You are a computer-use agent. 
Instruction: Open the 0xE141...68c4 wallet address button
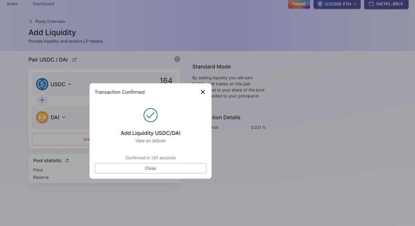[x=386, y=4]
